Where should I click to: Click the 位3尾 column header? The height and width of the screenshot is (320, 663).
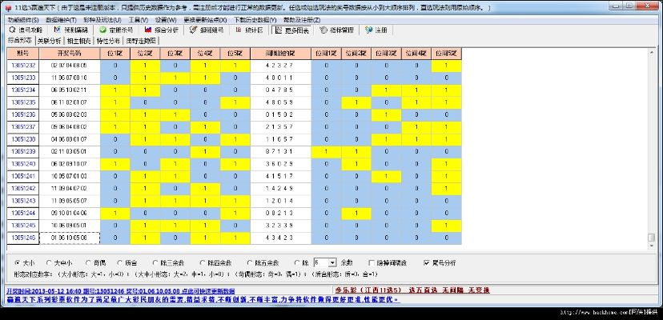pyautogui.click(x=175, y=54)
